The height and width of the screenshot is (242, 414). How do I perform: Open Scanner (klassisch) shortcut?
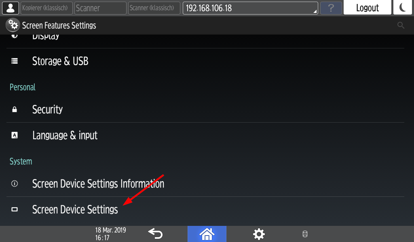[154, 8]
